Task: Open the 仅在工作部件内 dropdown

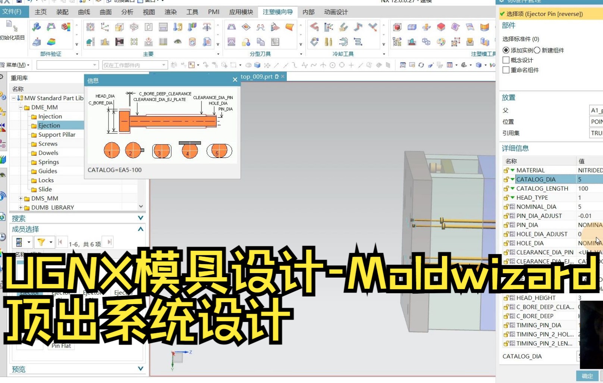Action: pos(163,64)
